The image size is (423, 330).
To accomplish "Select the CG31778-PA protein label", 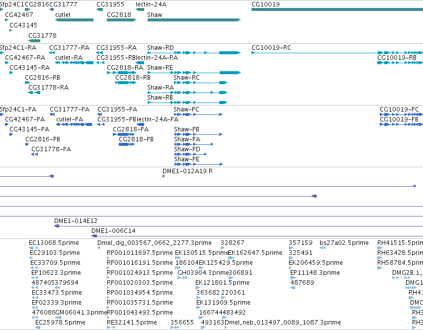I will (51, 149).
